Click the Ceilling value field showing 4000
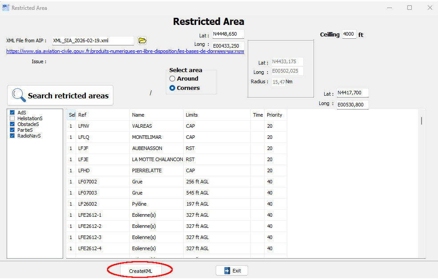 [x=349, y=34]
